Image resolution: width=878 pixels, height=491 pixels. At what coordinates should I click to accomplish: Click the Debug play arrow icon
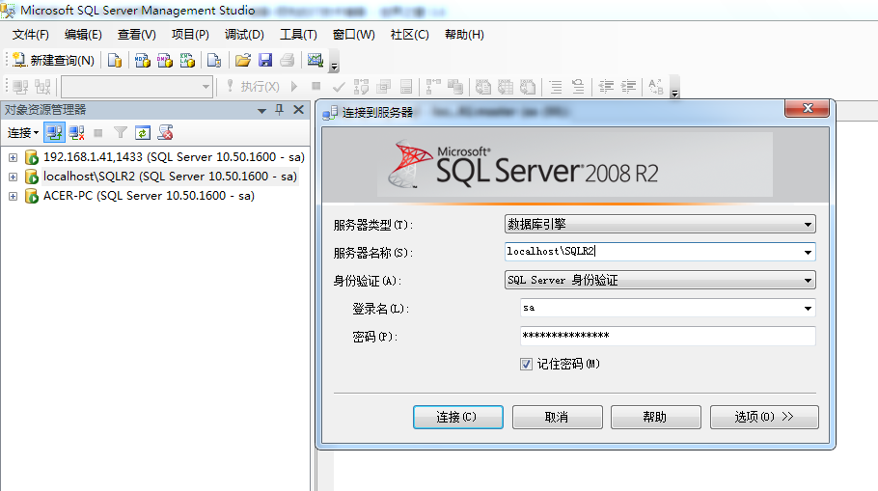tap(294, 87)
